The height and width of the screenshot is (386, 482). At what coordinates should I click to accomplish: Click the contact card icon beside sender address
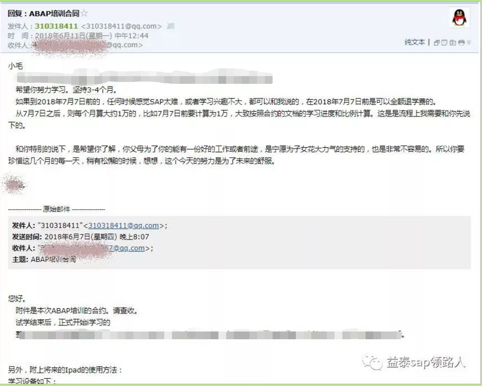(x=171, y=26)
